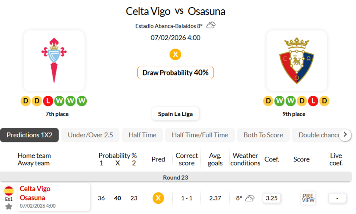Click the Spain flag Es1 icon
356x214 pixels.
point(8,191)
